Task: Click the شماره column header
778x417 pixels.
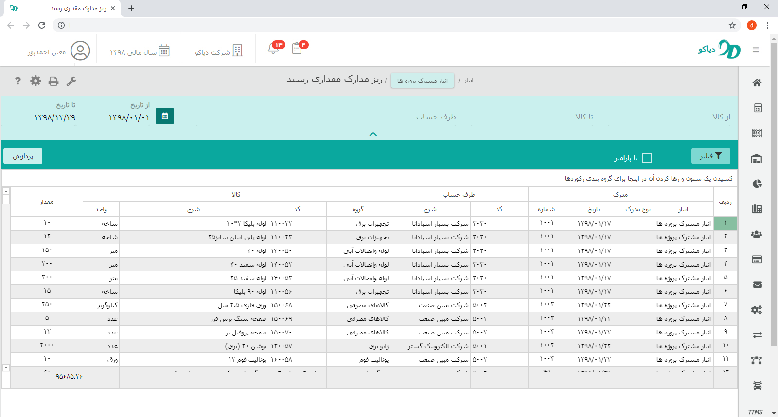Action: [x=546, y=209]
